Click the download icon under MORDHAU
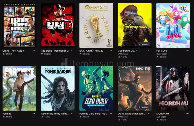Viewport: 194px width, 126px height. (x=157, y=119)
